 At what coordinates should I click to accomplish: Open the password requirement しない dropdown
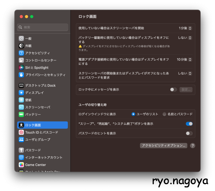185,73
